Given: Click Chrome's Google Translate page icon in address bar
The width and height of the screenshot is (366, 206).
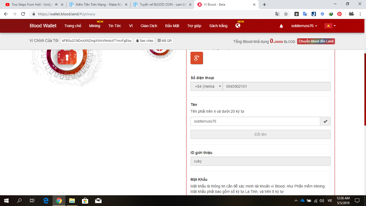Looking at the screenshot, I should click(x=277, y=14).
